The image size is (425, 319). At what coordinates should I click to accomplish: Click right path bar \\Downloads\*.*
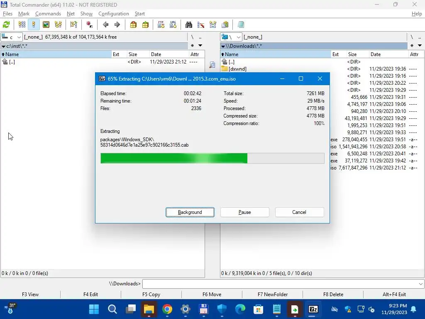(x=314, y=46)
